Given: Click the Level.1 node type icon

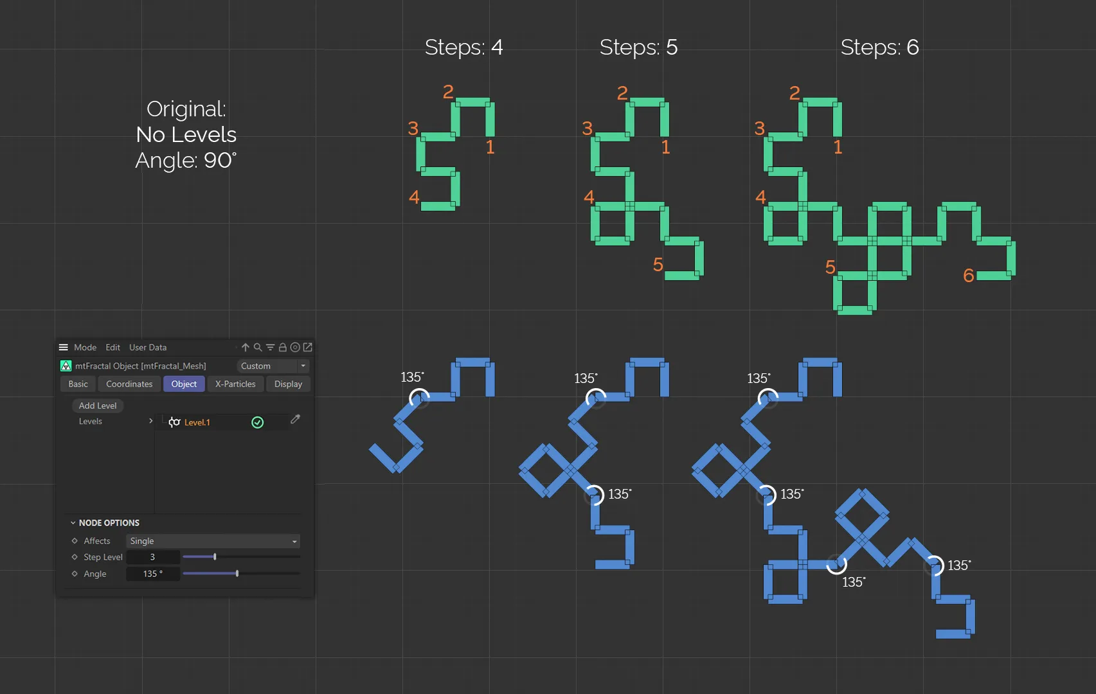Looking at the screenshot, I should pos(174,422).
